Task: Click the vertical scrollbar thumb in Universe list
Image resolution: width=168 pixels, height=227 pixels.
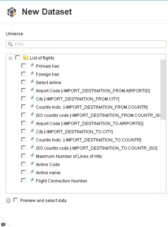Action: 163,89
